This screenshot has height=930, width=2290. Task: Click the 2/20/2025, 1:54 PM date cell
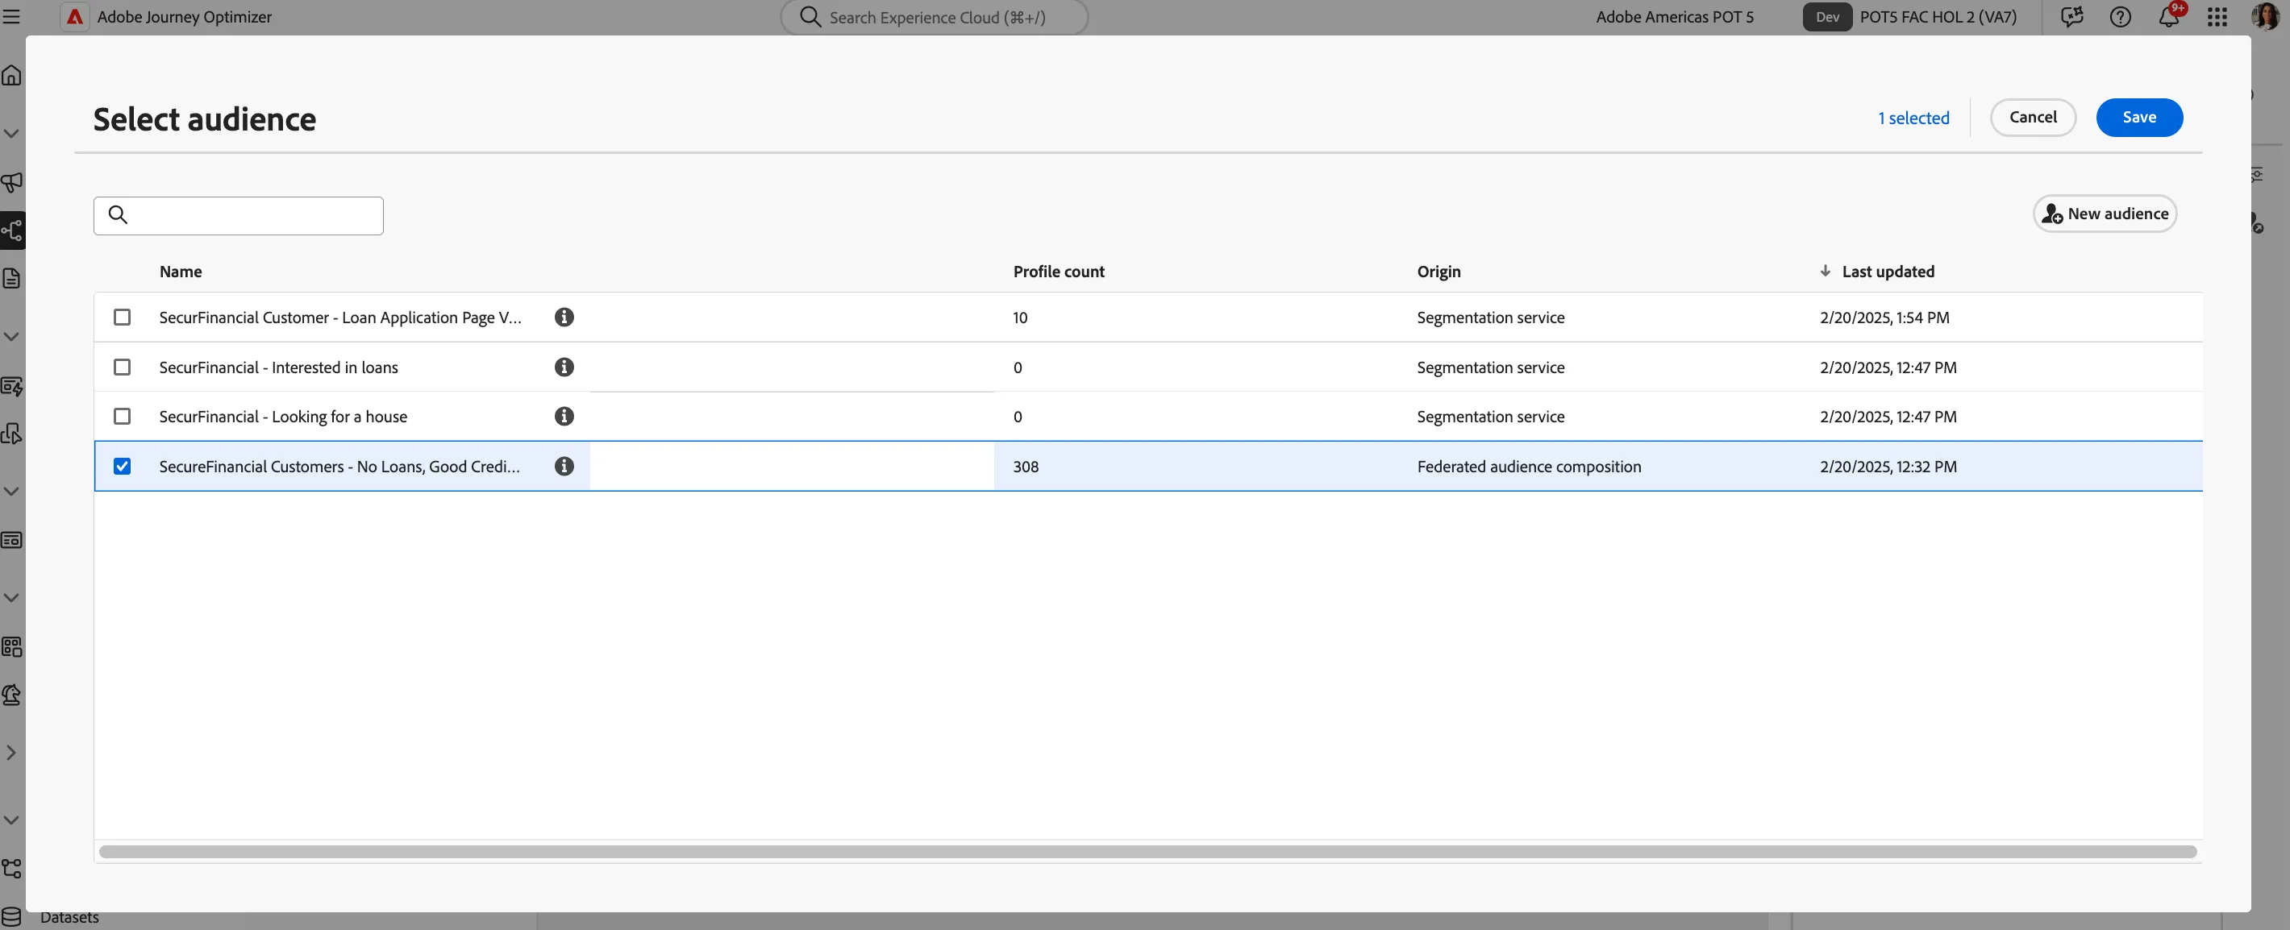click(x=1884, y=317)
